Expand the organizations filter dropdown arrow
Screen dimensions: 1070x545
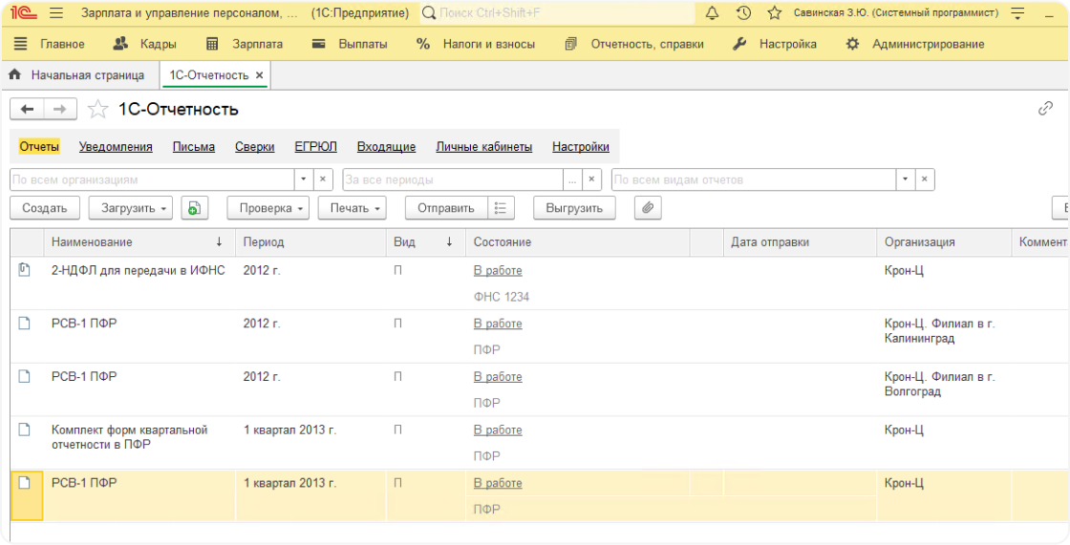(304, 179)
